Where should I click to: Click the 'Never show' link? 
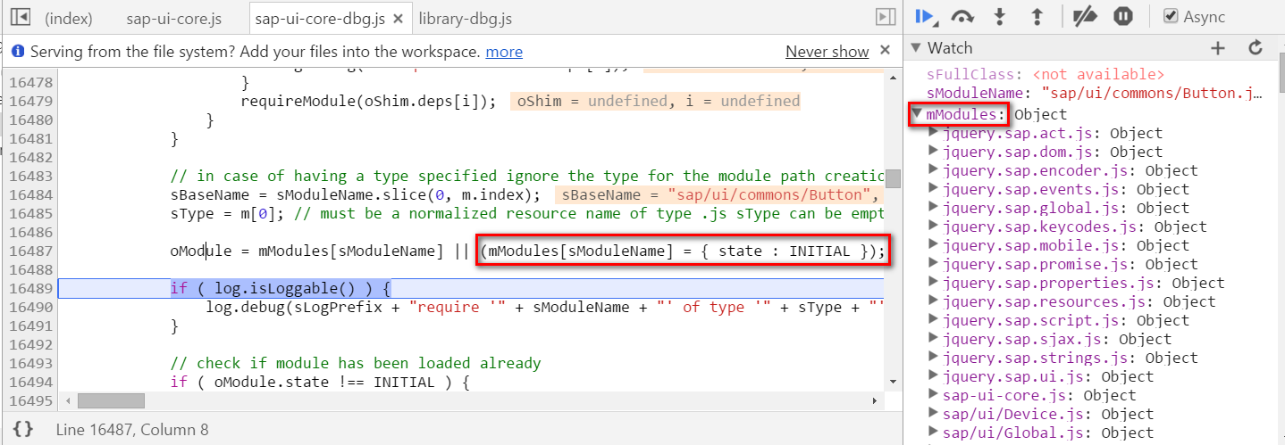click(827, 52)
